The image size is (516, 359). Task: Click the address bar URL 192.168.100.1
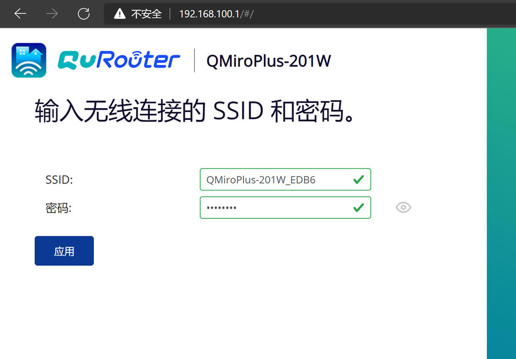tap(216, 14)
